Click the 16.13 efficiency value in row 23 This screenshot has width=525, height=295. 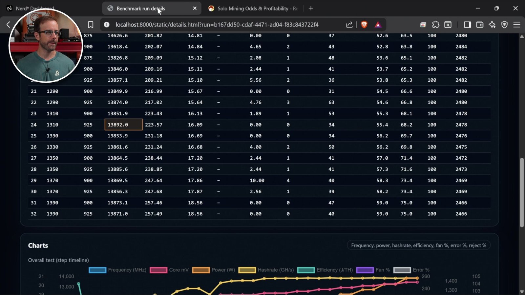(x=195, y=113)
